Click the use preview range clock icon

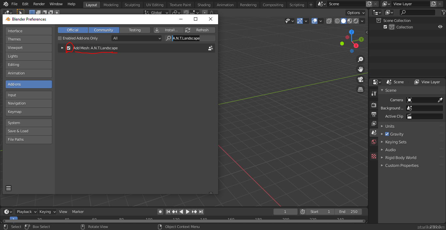(303, 212)
